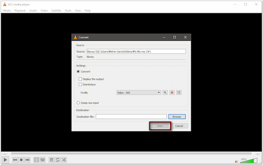263x165 pixels.
Task: Open the playlist view icon
Action: 51,160
